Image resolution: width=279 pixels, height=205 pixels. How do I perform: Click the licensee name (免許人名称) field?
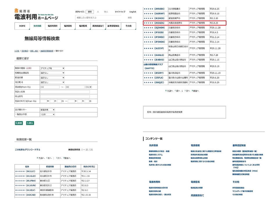tap(65, 92)
